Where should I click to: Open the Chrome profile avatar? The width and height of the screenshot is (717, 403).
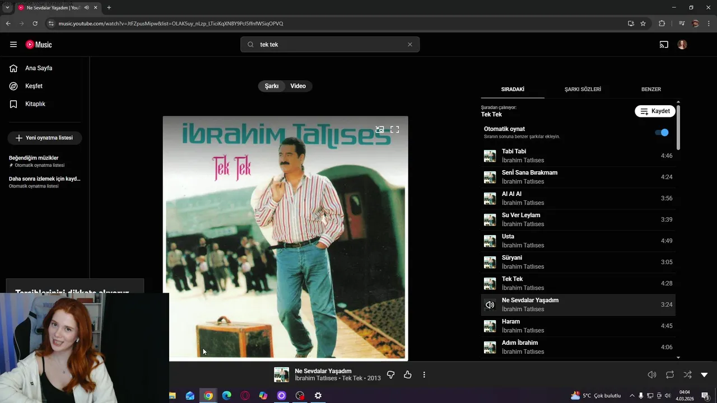click(x=696, y=24)
